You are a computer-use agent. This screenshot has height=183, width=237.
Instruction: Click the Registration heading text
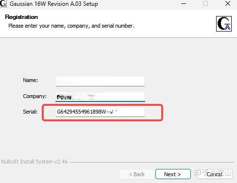tap(21, 17)
